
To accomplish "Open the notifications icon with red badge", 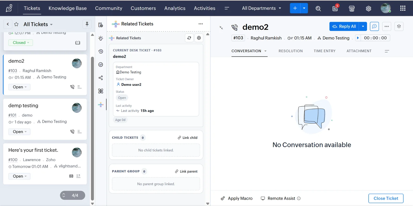I will click(x=335, y=9).
